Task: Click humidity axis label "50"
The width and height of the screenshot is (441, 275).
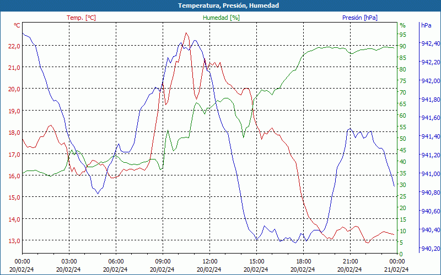Action: coord(403,139)
